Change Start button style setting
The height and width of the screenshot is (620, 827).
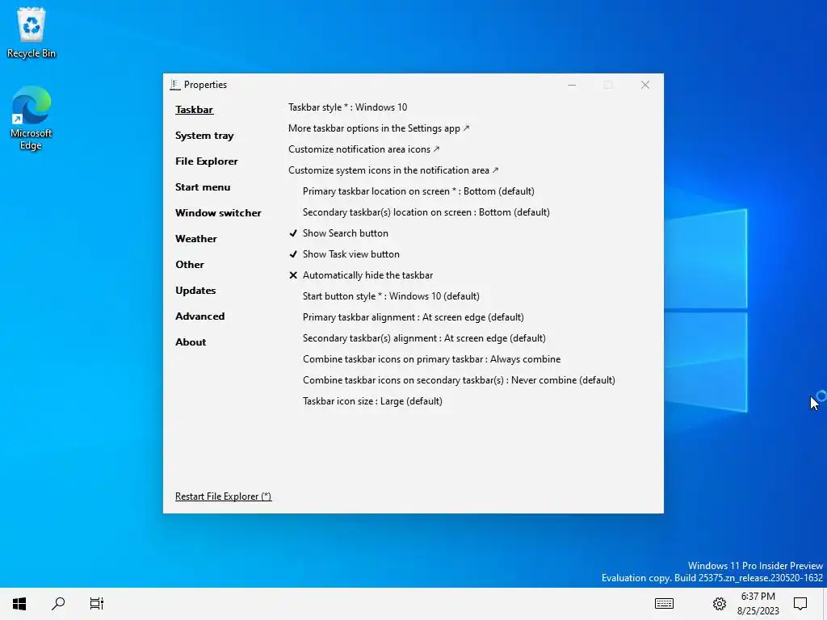click(x=391, y=296)
